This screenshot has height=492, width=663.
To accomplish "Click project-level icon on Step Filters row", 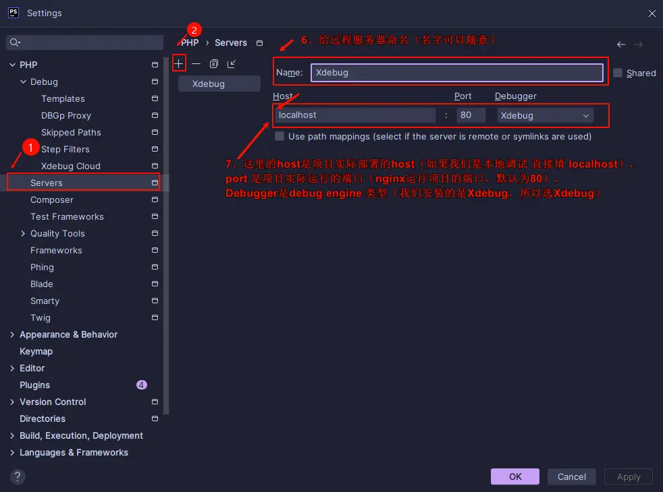I will click(155, 149).
